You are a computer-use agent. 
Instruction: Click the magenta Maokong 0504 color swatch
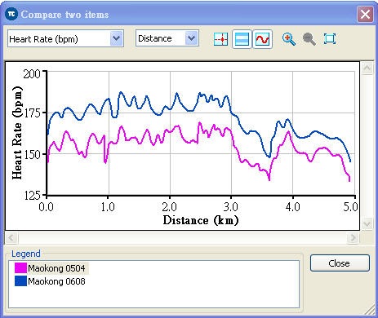20,268
